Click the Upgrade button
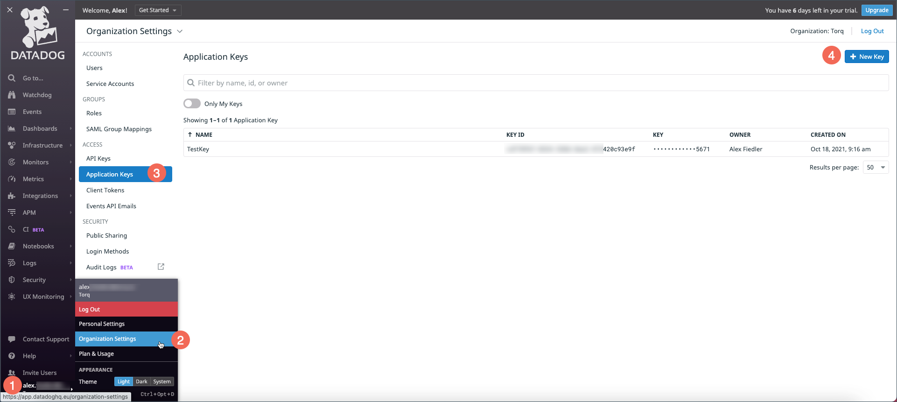This screenshot has width=897, height=402. 877,10
